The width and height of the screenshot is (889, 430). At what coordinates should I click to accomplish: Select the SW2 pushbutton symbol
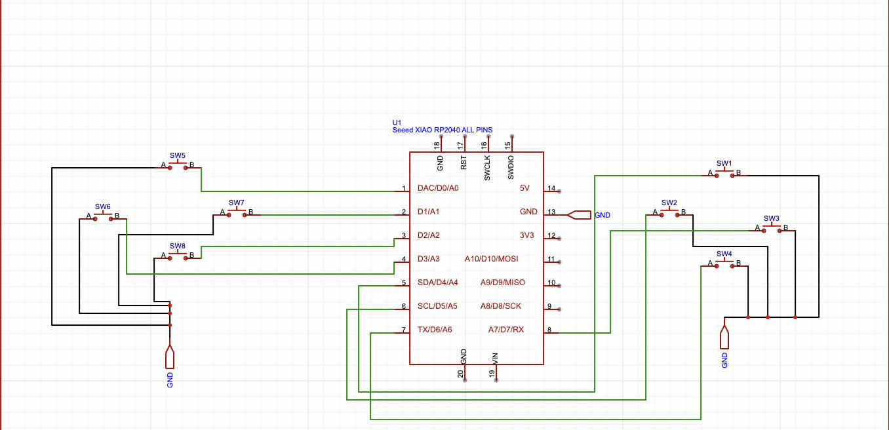pyautogui.click(x=669, y=212)
